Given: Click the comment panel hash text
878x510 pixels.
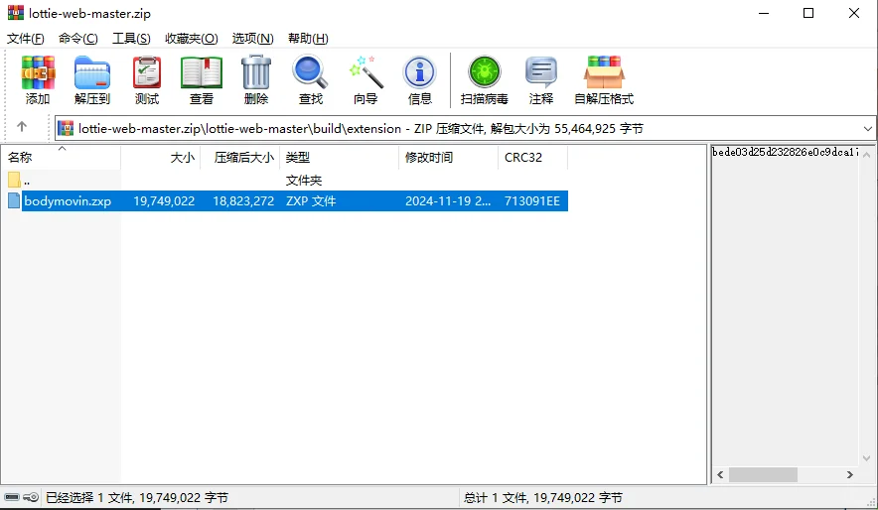Looking at the screenshot, I should (785, 152).
